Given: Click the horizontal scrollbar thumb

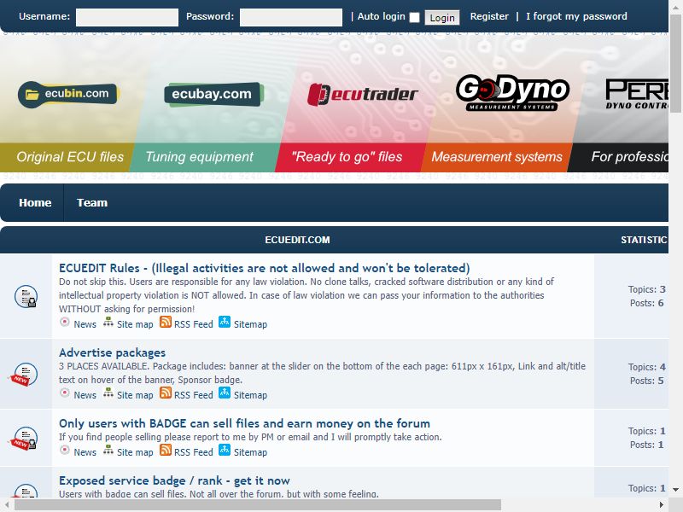Looking at the screenshot, I should click(x=258, y=505).
